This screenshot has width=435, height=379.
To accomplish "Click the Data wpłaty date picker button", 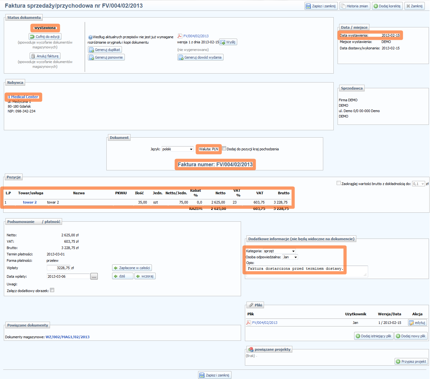I will click(94, 276).
